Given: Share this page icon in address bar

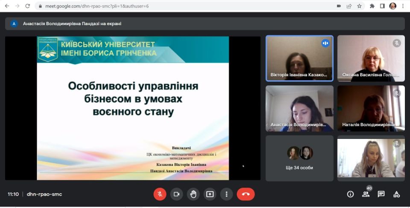Looking at the screenshot, I should (349, 6).
